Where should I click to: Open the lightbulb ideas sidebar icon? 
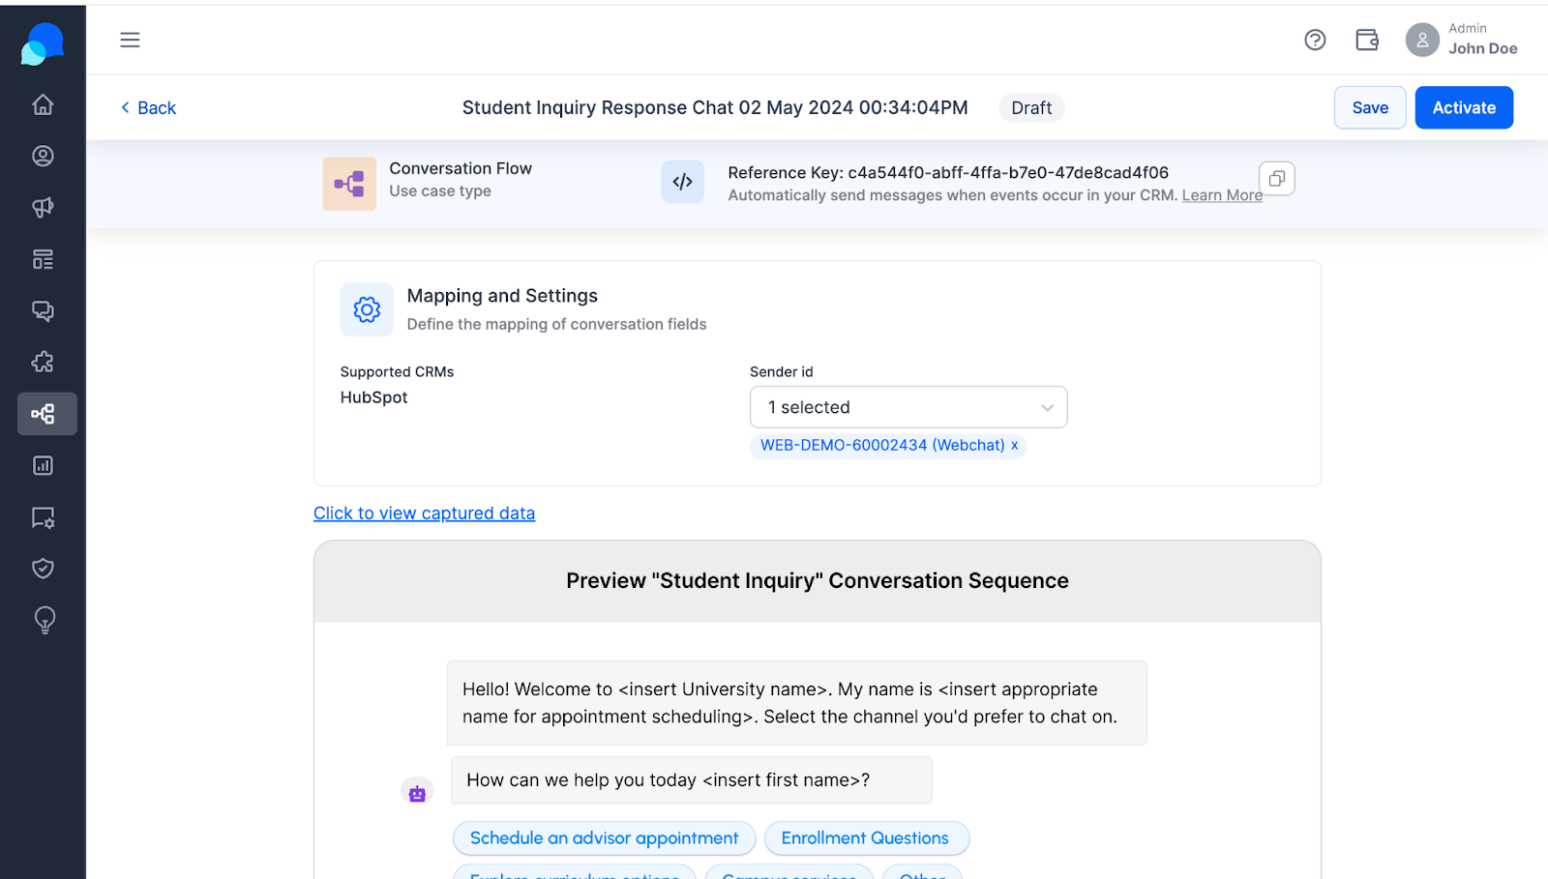click(45, 620)
